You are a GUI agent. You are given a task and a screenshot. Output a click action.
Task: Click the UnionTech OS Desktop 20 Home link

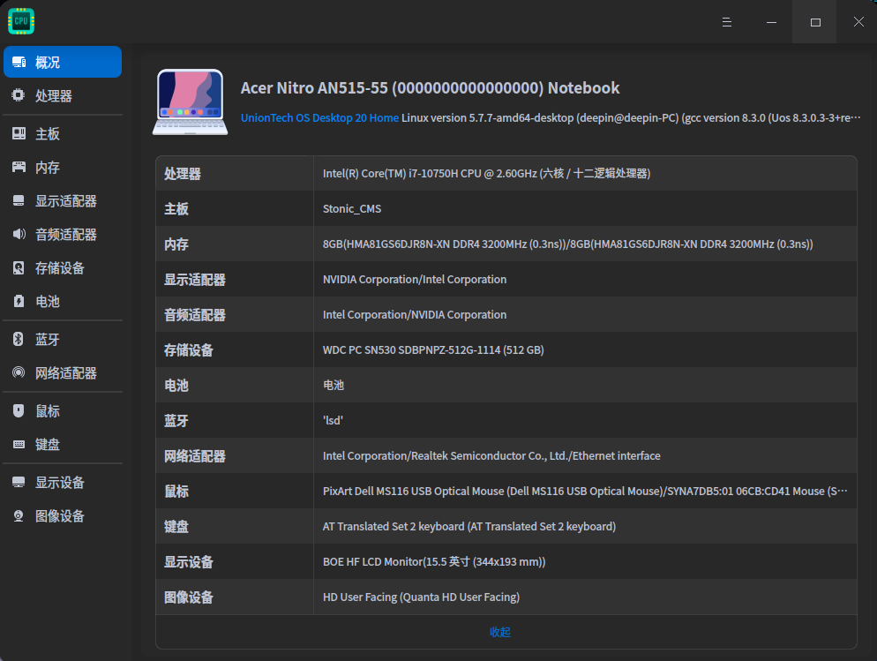click(x=319, y=118)
